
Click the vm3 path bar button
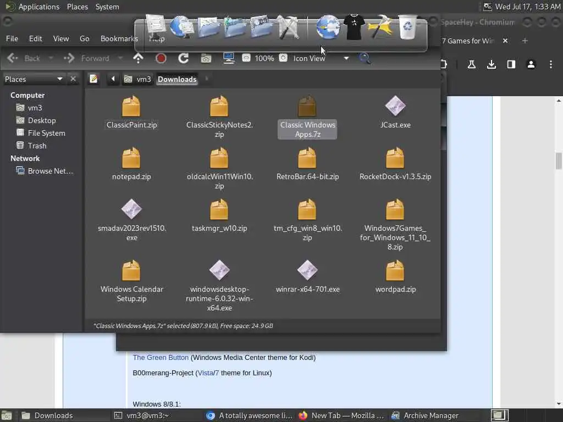(137, 79)
